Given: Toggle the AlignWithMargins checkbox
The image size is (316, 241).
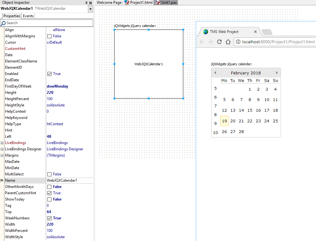Looking at the screenshot, I should click(49, 36).
